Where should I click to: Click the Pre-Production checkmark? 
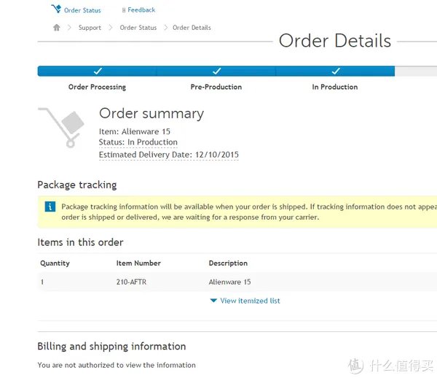[216, 72]
